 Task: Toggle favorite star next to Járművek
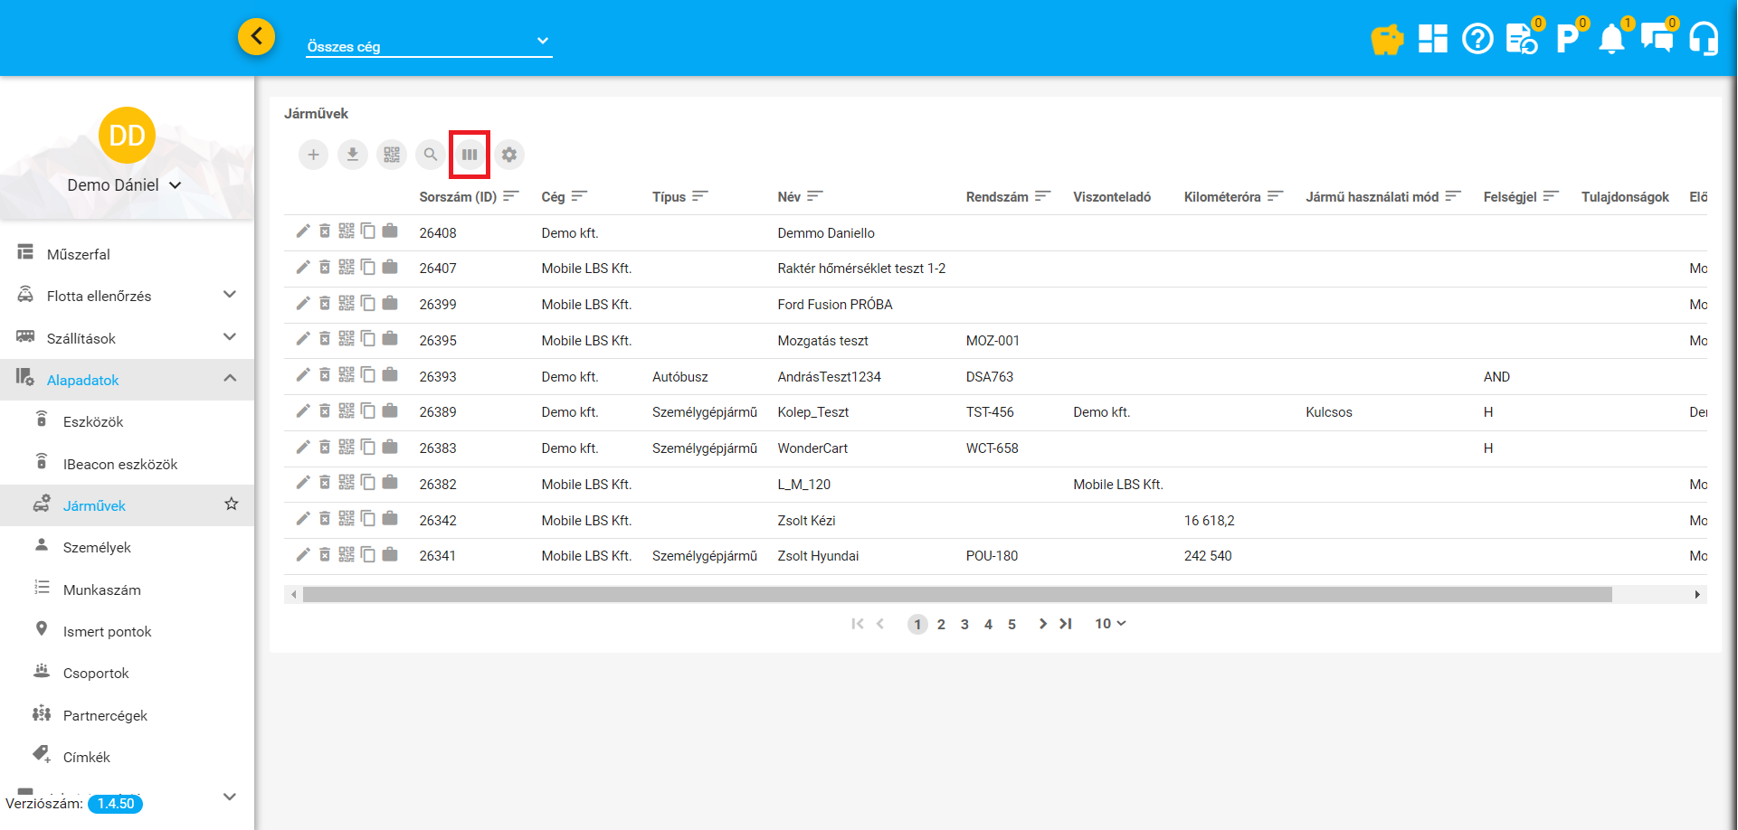232,505
